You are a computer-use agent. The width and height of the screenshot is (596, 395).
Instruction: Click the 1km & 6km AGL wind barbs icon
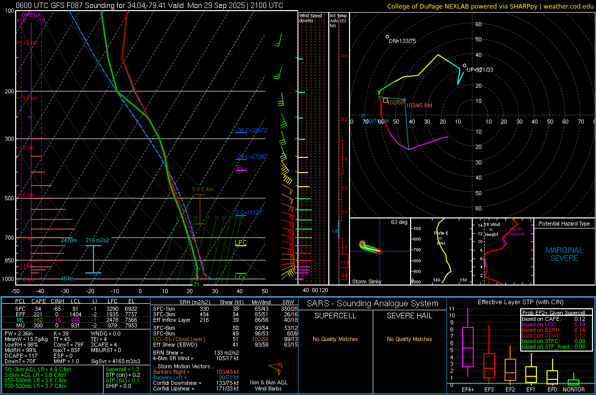click(x=276, y=368)
